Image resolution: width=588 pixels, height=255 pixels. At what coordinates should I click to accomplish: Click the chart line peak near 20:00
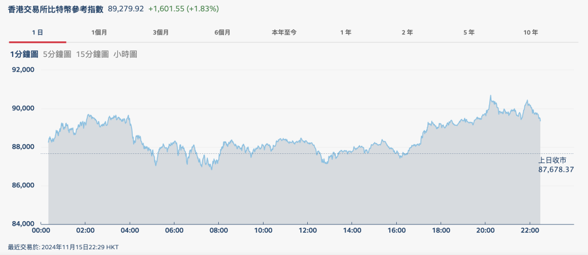tap(490, 96)
